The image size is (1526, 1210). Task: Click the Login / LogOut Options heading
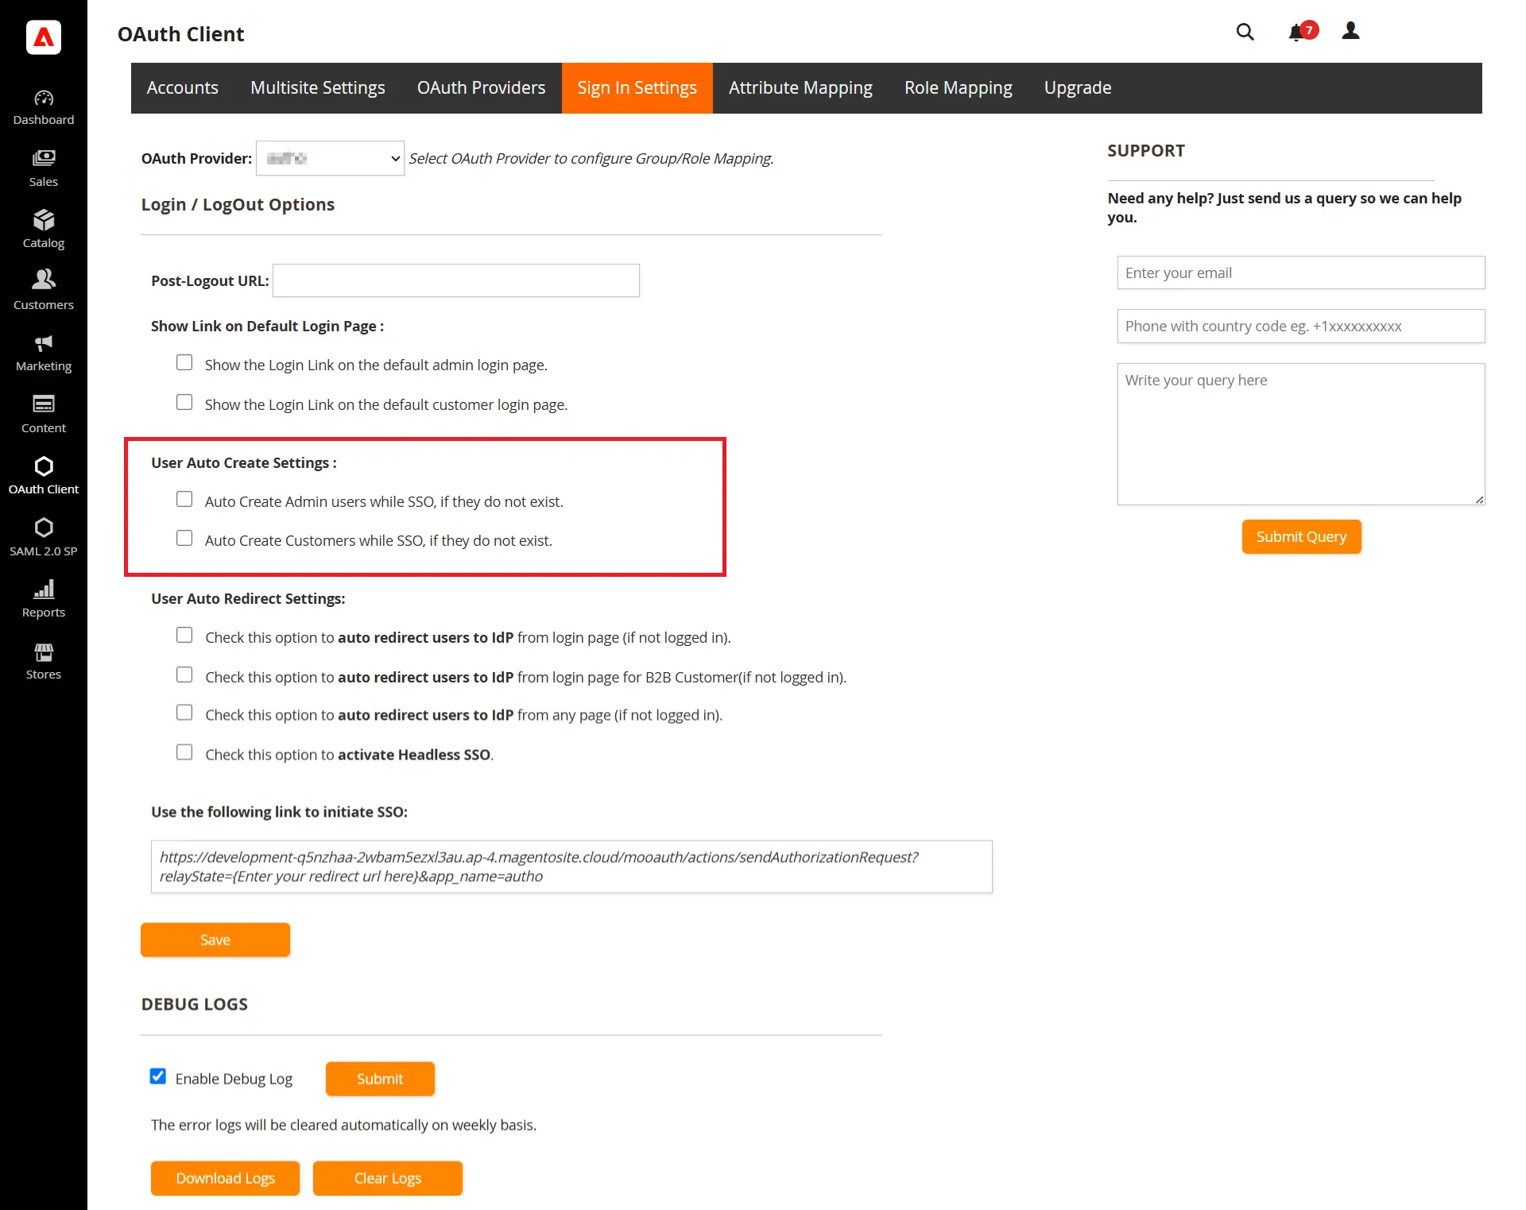pyautogui.click(x=238, y=204)
